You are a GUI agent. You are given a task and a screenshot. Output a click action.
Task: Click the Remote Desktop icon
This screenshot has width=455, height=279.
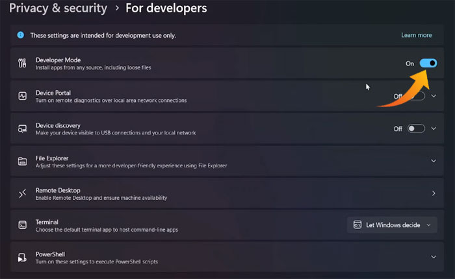coord(22,193)
